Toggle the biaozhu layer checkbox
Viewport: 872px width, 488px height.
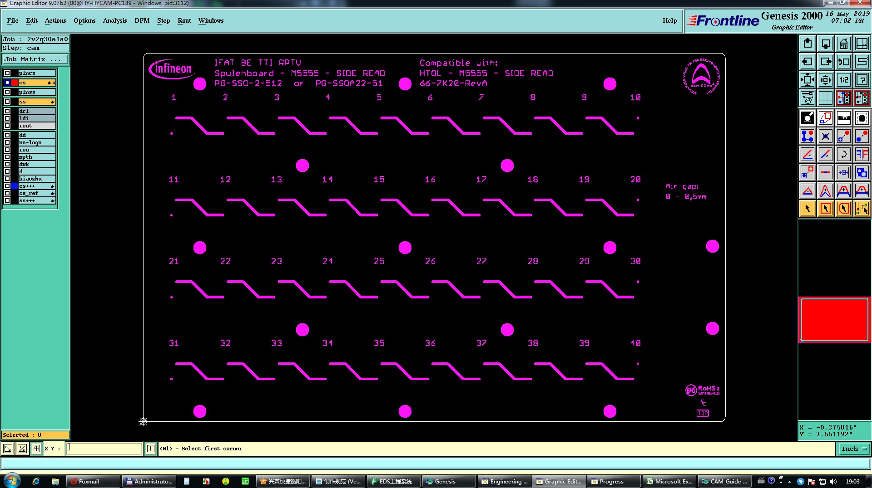[7, 179]
